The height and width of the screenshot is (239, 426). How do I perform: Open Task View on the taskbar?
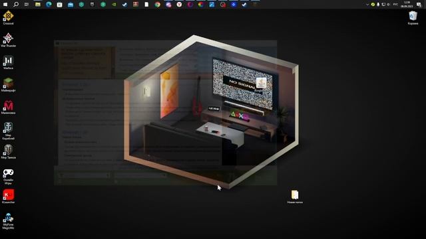pos(27,5)
